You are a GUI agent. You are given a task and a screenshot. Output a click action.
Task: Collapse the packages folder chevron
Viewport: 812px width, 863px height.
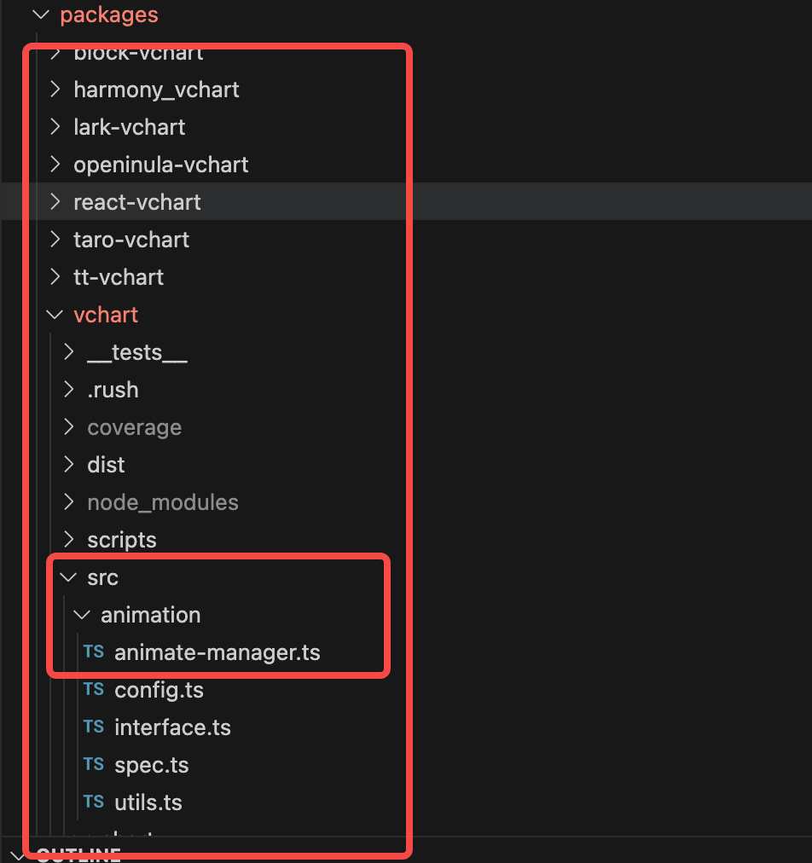[41, 14]
